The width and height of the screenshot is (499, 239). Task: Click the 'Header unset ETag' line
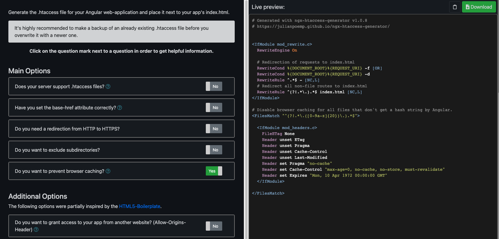click(x=283, y=140)
